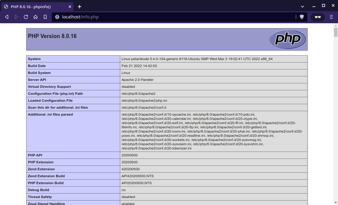Open the home page via house icon

(36, 17)
